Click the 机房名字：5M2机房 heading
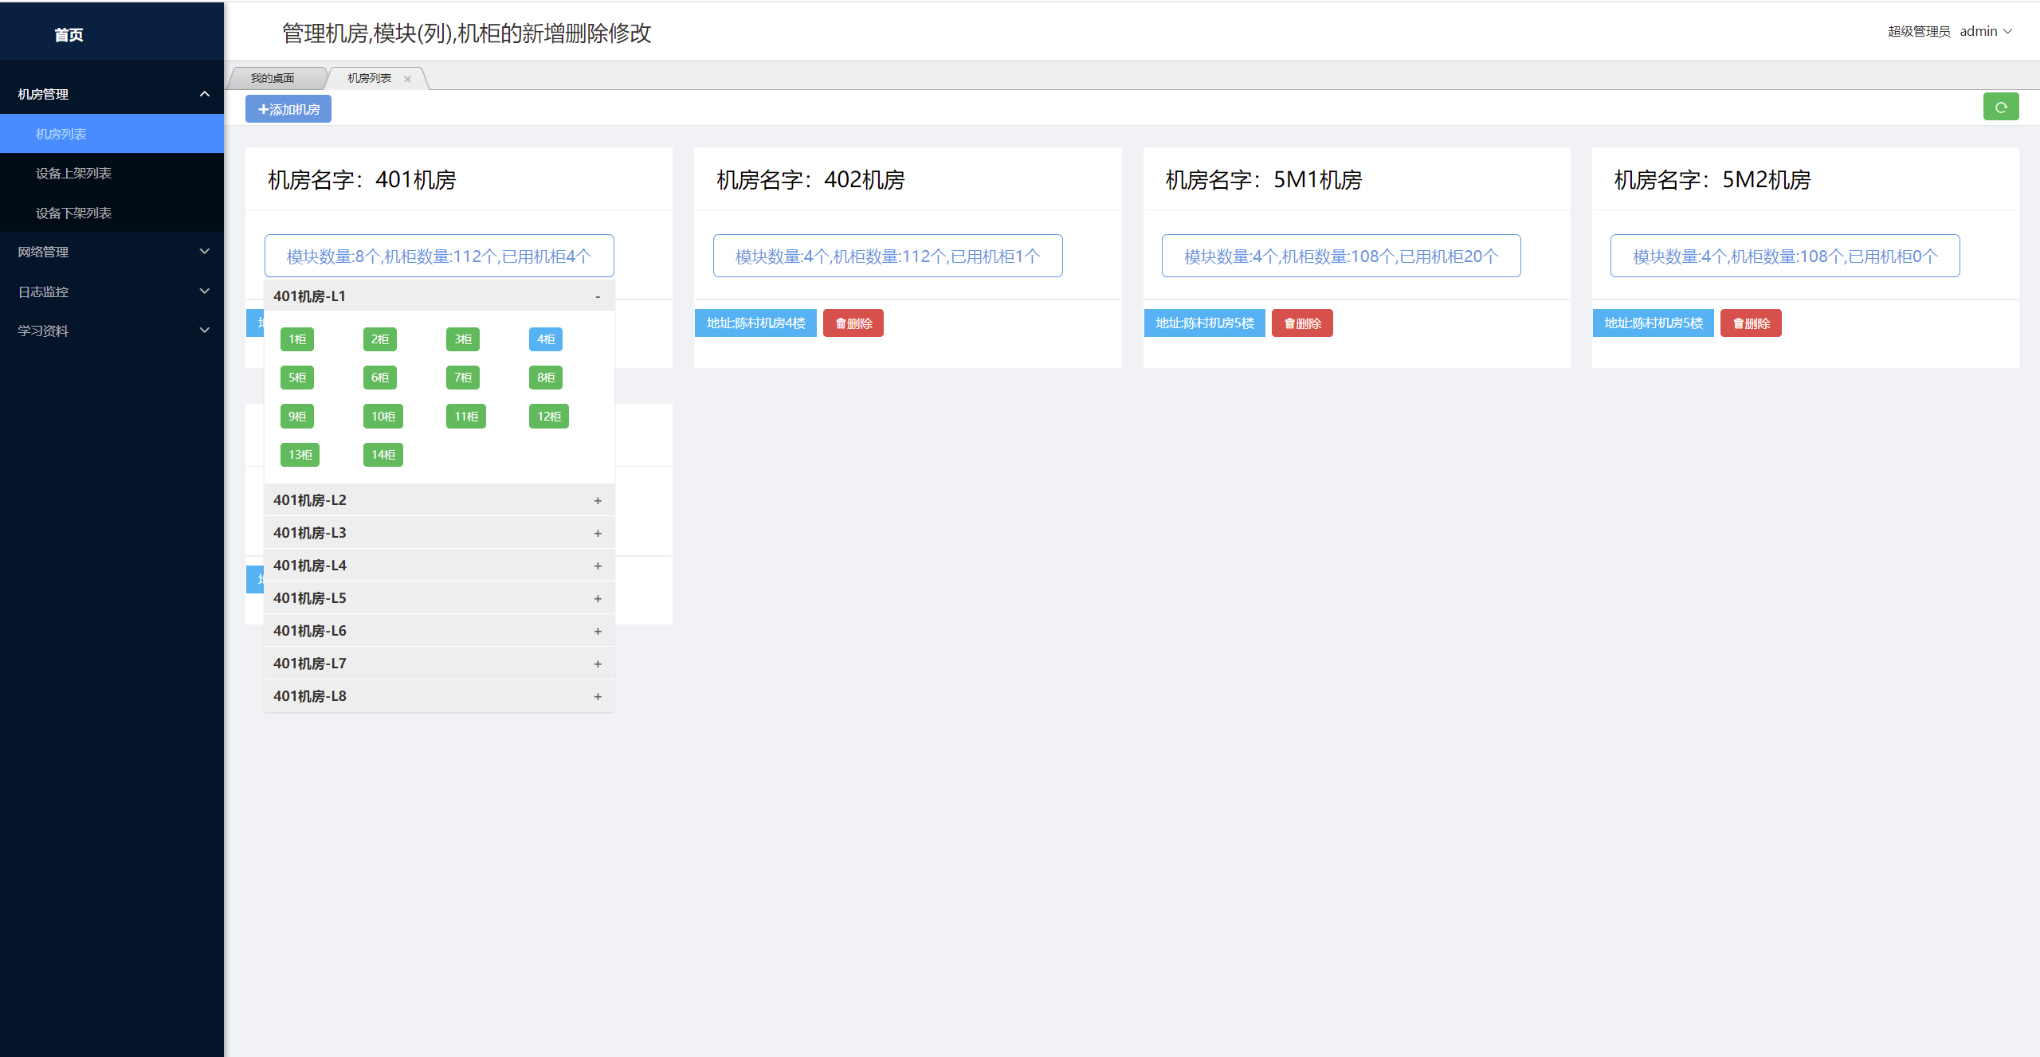This screenshot has height=1057, width=2040. [1712, 180]
